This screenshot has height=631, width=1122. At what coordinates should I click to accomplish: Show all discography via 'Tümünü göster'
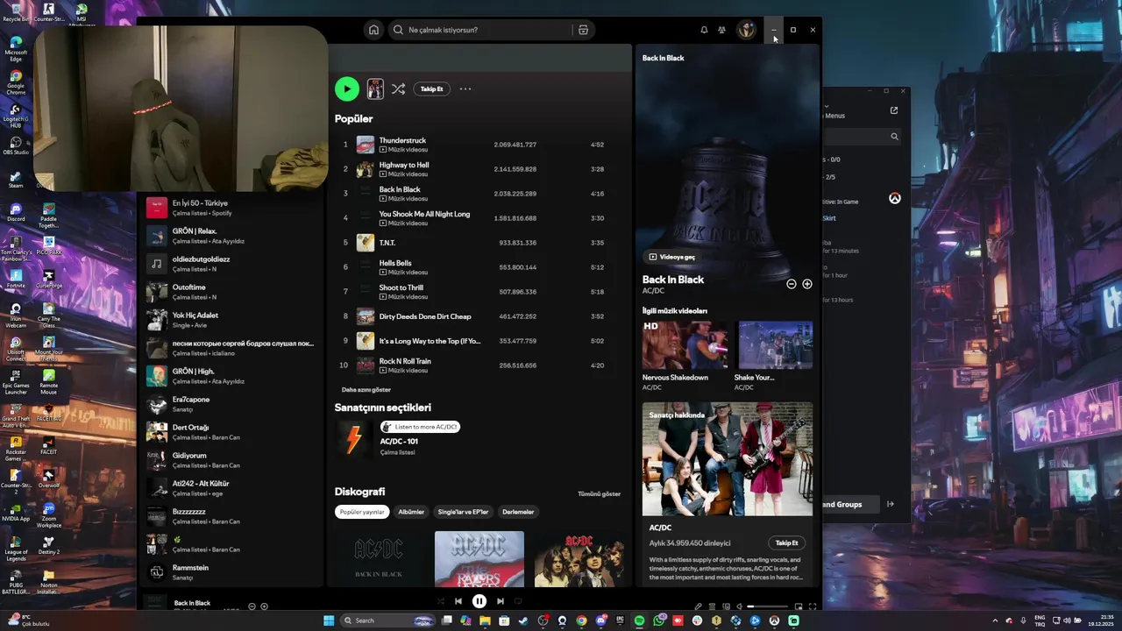[x=599, y=493]
